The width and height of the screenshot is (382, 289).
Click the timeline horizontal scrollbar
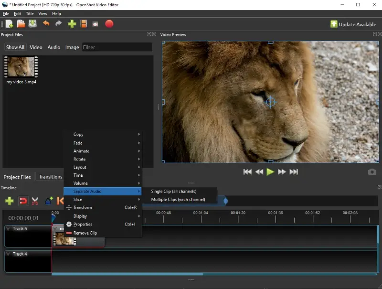click(x=127, y=274)
